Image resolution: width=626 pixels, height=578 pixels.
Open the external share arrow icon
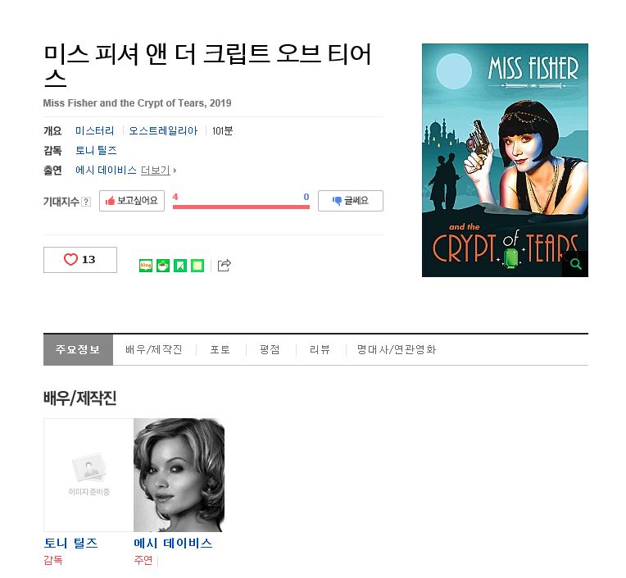click(224, 266)
